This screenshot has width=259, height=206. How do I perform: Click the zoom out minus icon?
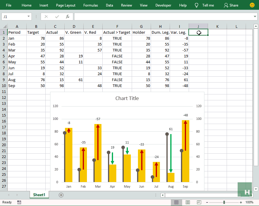point(207,202)
